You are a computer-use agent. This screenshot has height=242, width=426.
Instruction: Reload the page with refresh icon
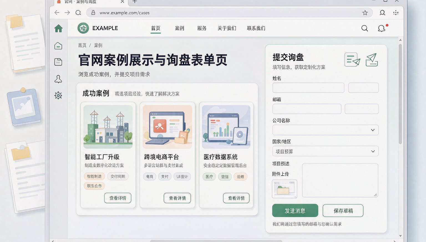(78, 12)
